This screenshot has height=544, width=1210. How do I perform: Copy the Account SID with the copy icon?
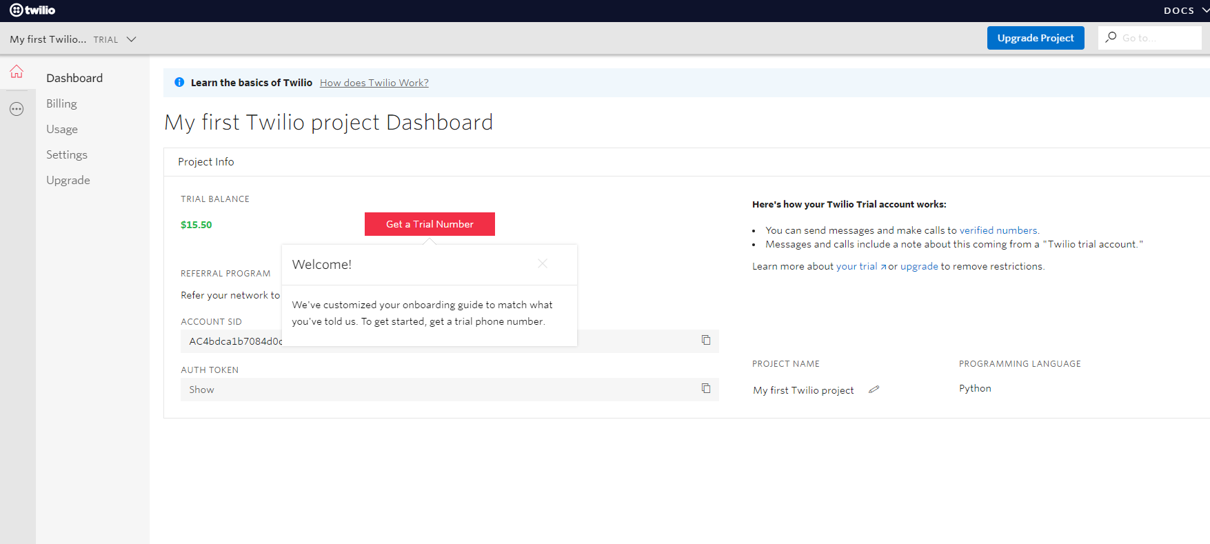(x=706, y=340)
